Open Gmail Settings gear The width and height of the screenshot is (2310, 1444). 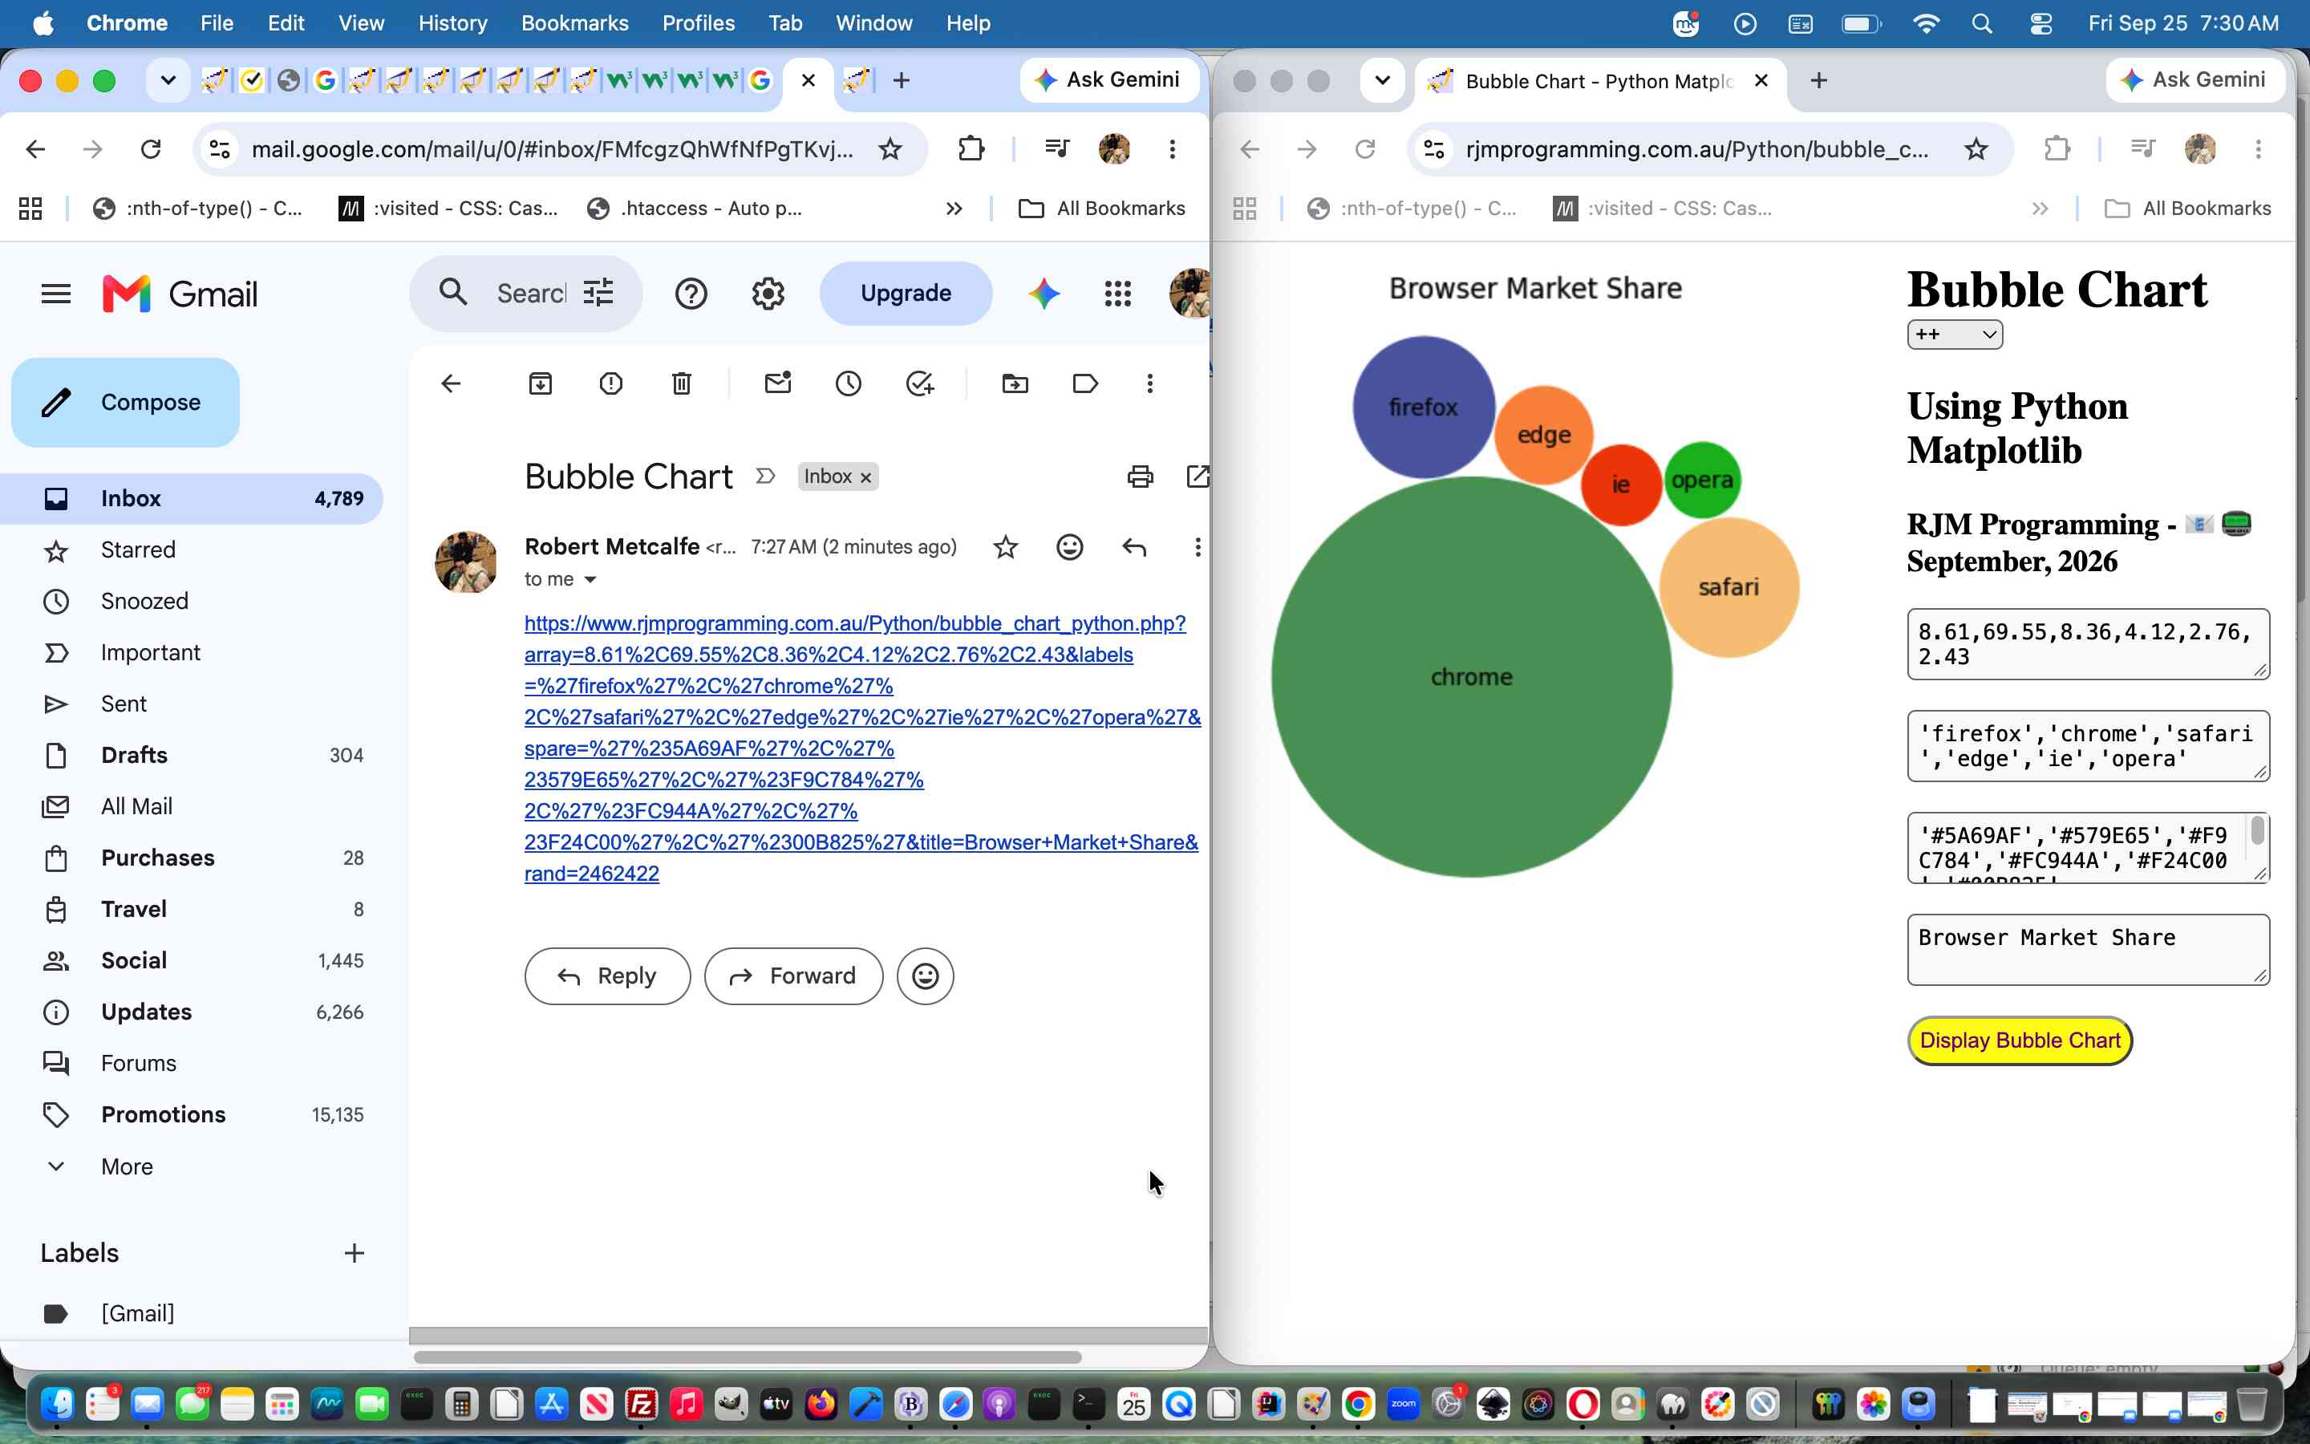pos(768,294)
